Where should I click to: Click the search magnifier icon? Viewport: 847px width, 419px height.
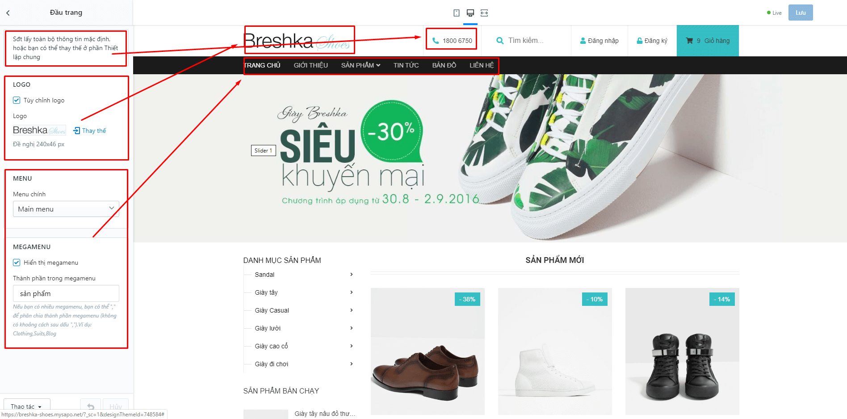(x=500, y=41)
